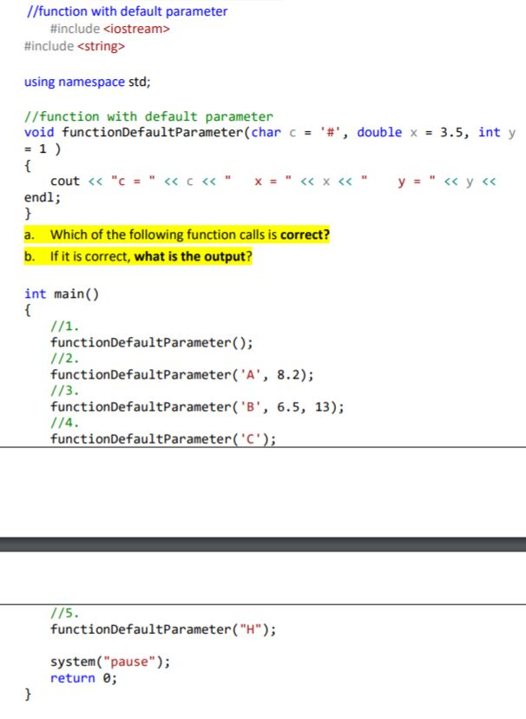526x719 pixels.
Task: Click 'void functionDefaultParameter(char c' declaration
Action: point(161,133)
